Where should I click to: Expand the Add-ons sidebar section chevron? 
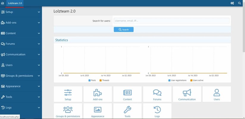coord(39,23)
